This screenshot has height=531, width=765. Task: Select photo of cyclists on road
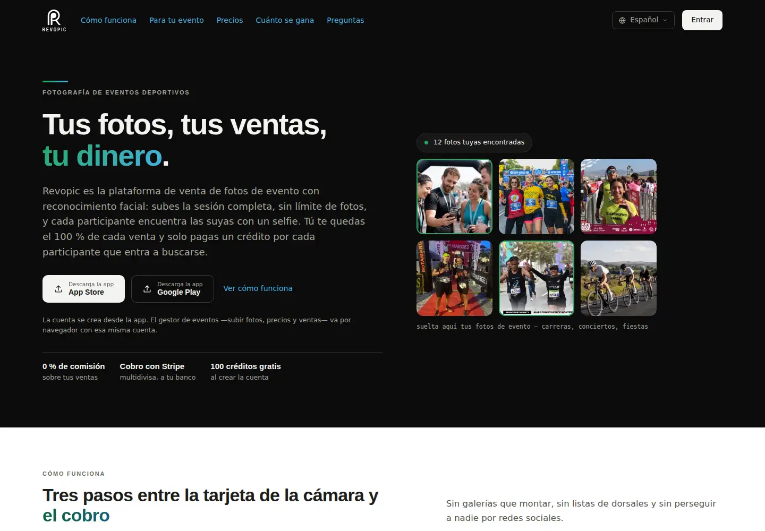pos(618,278)
